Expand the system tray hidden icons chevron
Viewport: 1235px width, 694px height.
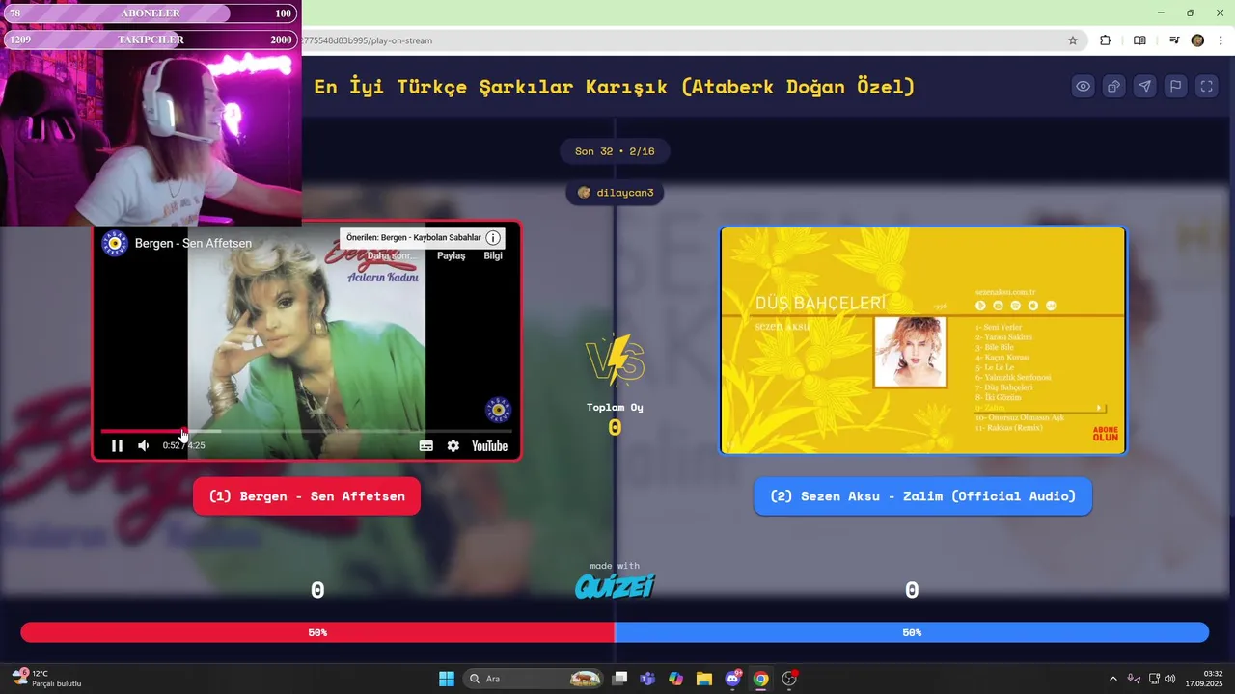tap(1112, 679)
